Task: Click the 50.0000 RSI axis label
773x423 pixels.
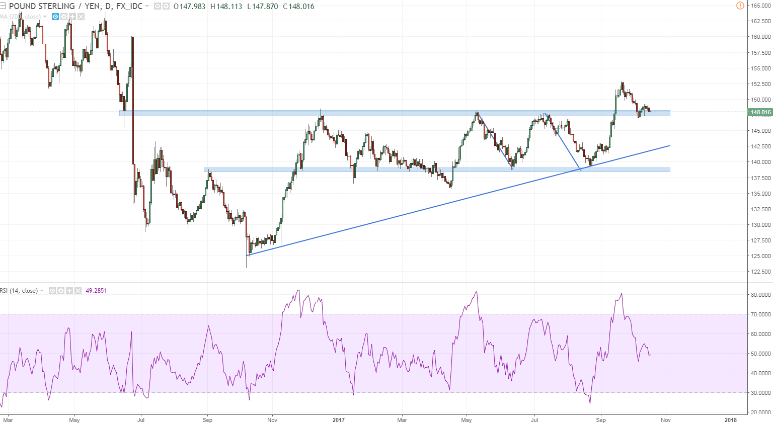Action: pos(761,354)
